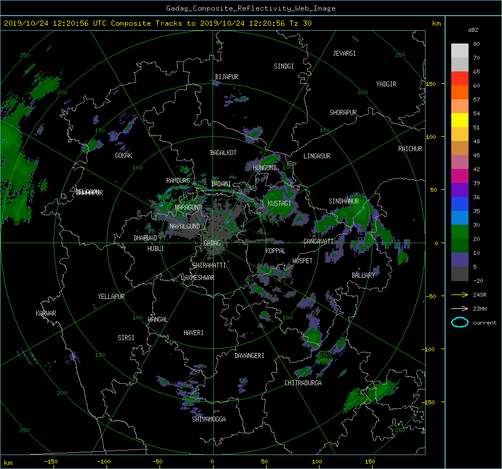Click the 23MN legend label
The width and height of the screenshot is (502, 469).
(x=480, y=308)
